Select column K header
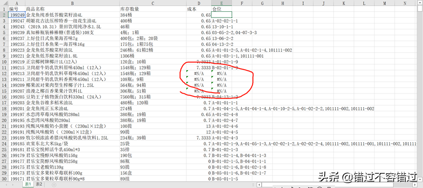 (x=343, y=3)
